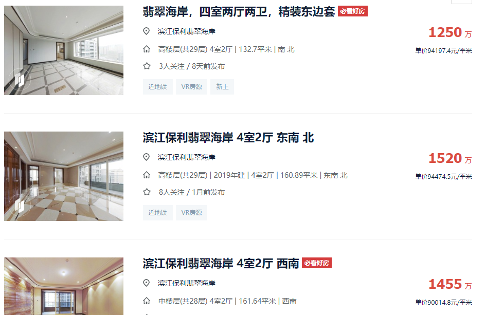Open the third listing's room photo thumbnail
The image size is (485, 315).
tap(64, 286)
